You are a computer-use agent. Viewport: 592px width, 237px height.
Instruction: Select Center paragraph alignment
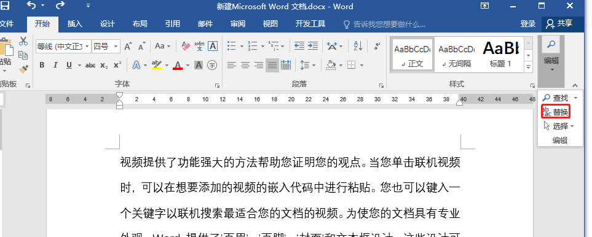click(x=245, y=65)
